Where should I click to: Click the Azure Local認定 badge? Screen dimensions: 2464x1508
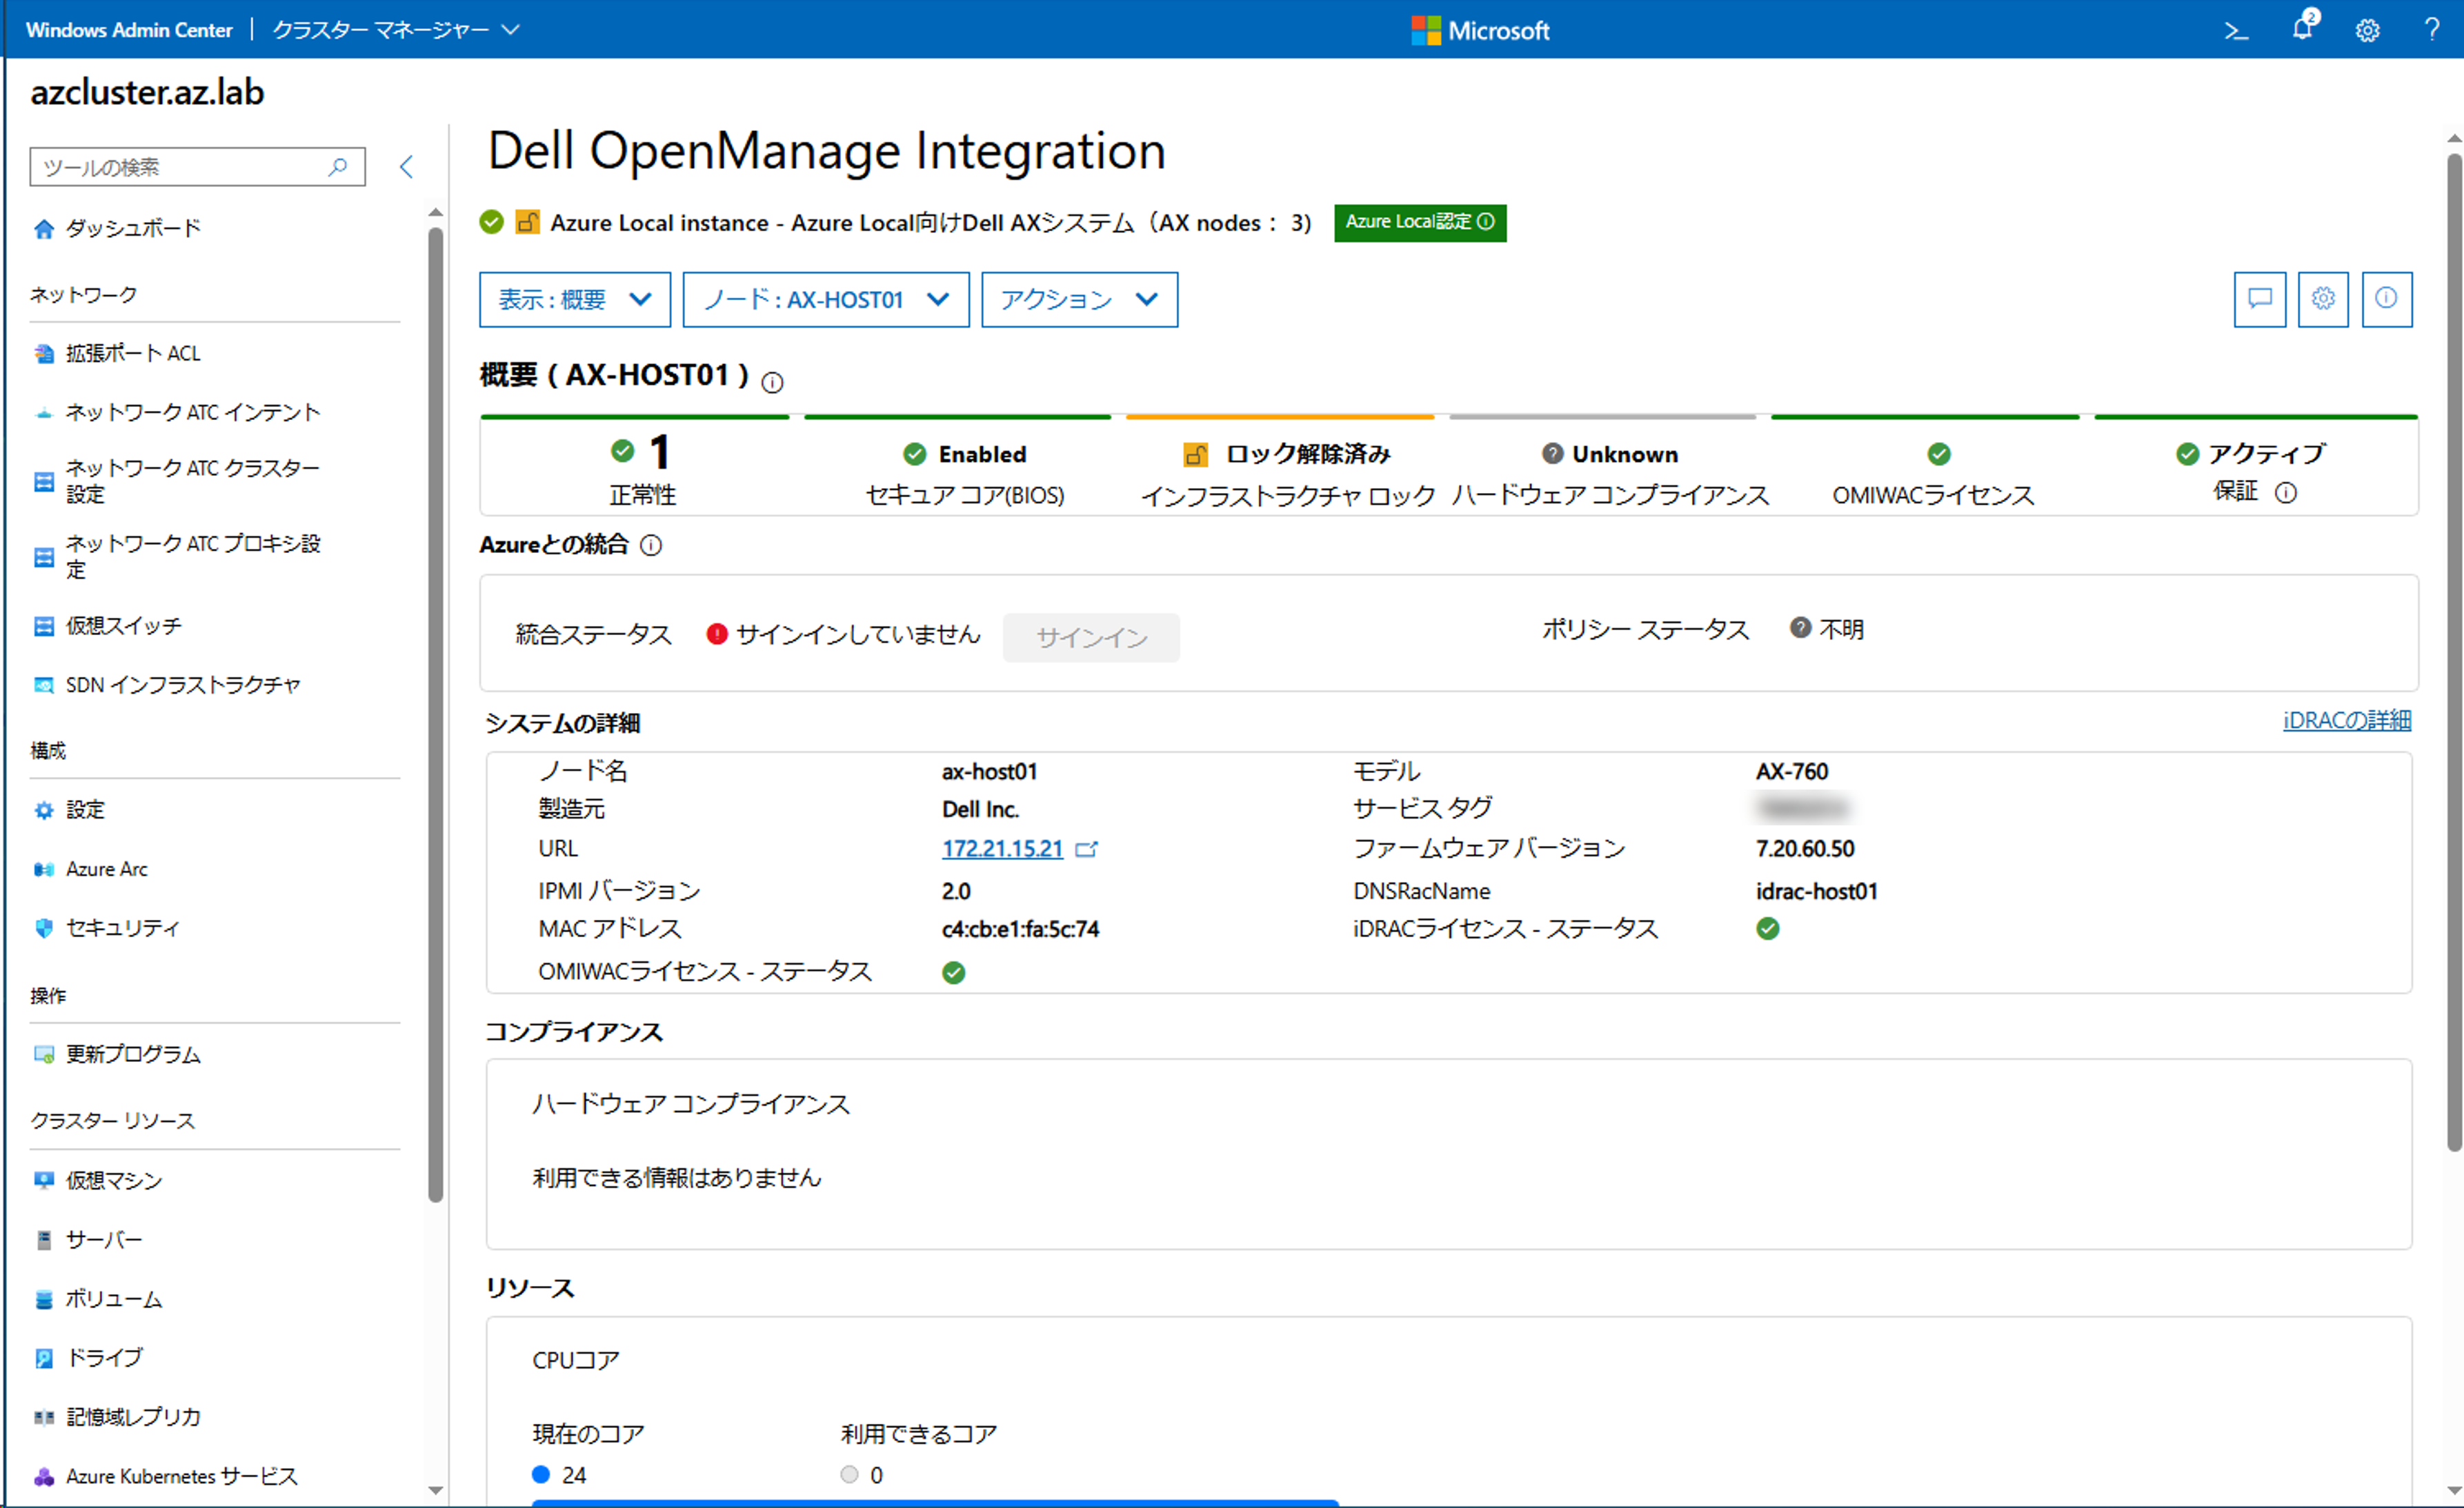[1419, 222]
